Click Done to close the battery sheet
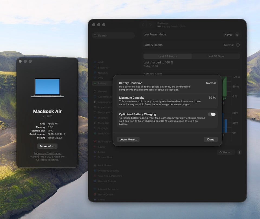 pos(211,140)
